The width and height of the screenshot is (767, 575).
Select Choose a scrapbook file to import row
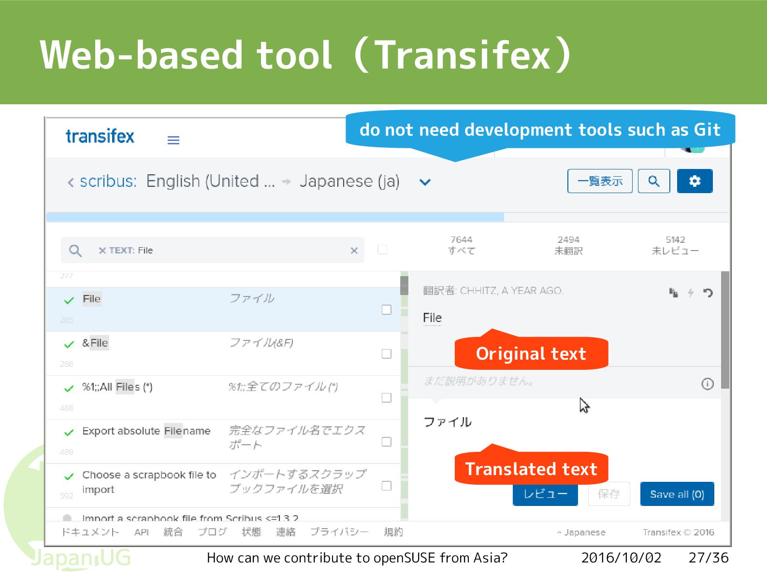click(x=223, y=486)
